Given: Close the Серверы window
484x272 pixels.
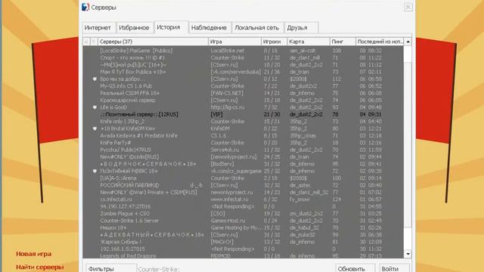Looking at the screenshot, I should point(408,7).
